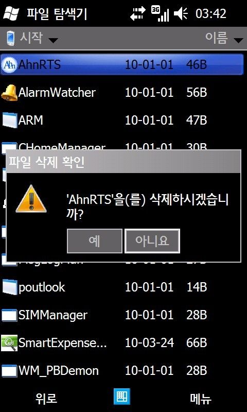The height and width of the screenshot is (412, 247).
Task: Select the SIMManager list entry
Action: click(x=123, y=315)
